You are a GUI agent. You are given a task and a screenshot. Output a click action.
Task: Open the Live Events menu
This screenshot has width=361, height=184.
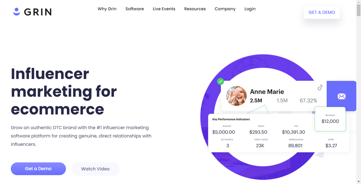(164, 9)
